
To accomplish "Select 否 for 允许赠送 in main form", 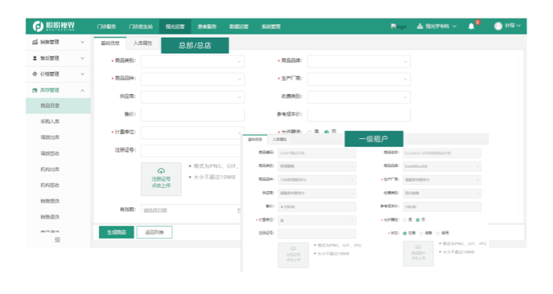I will (x=326, y=132).
